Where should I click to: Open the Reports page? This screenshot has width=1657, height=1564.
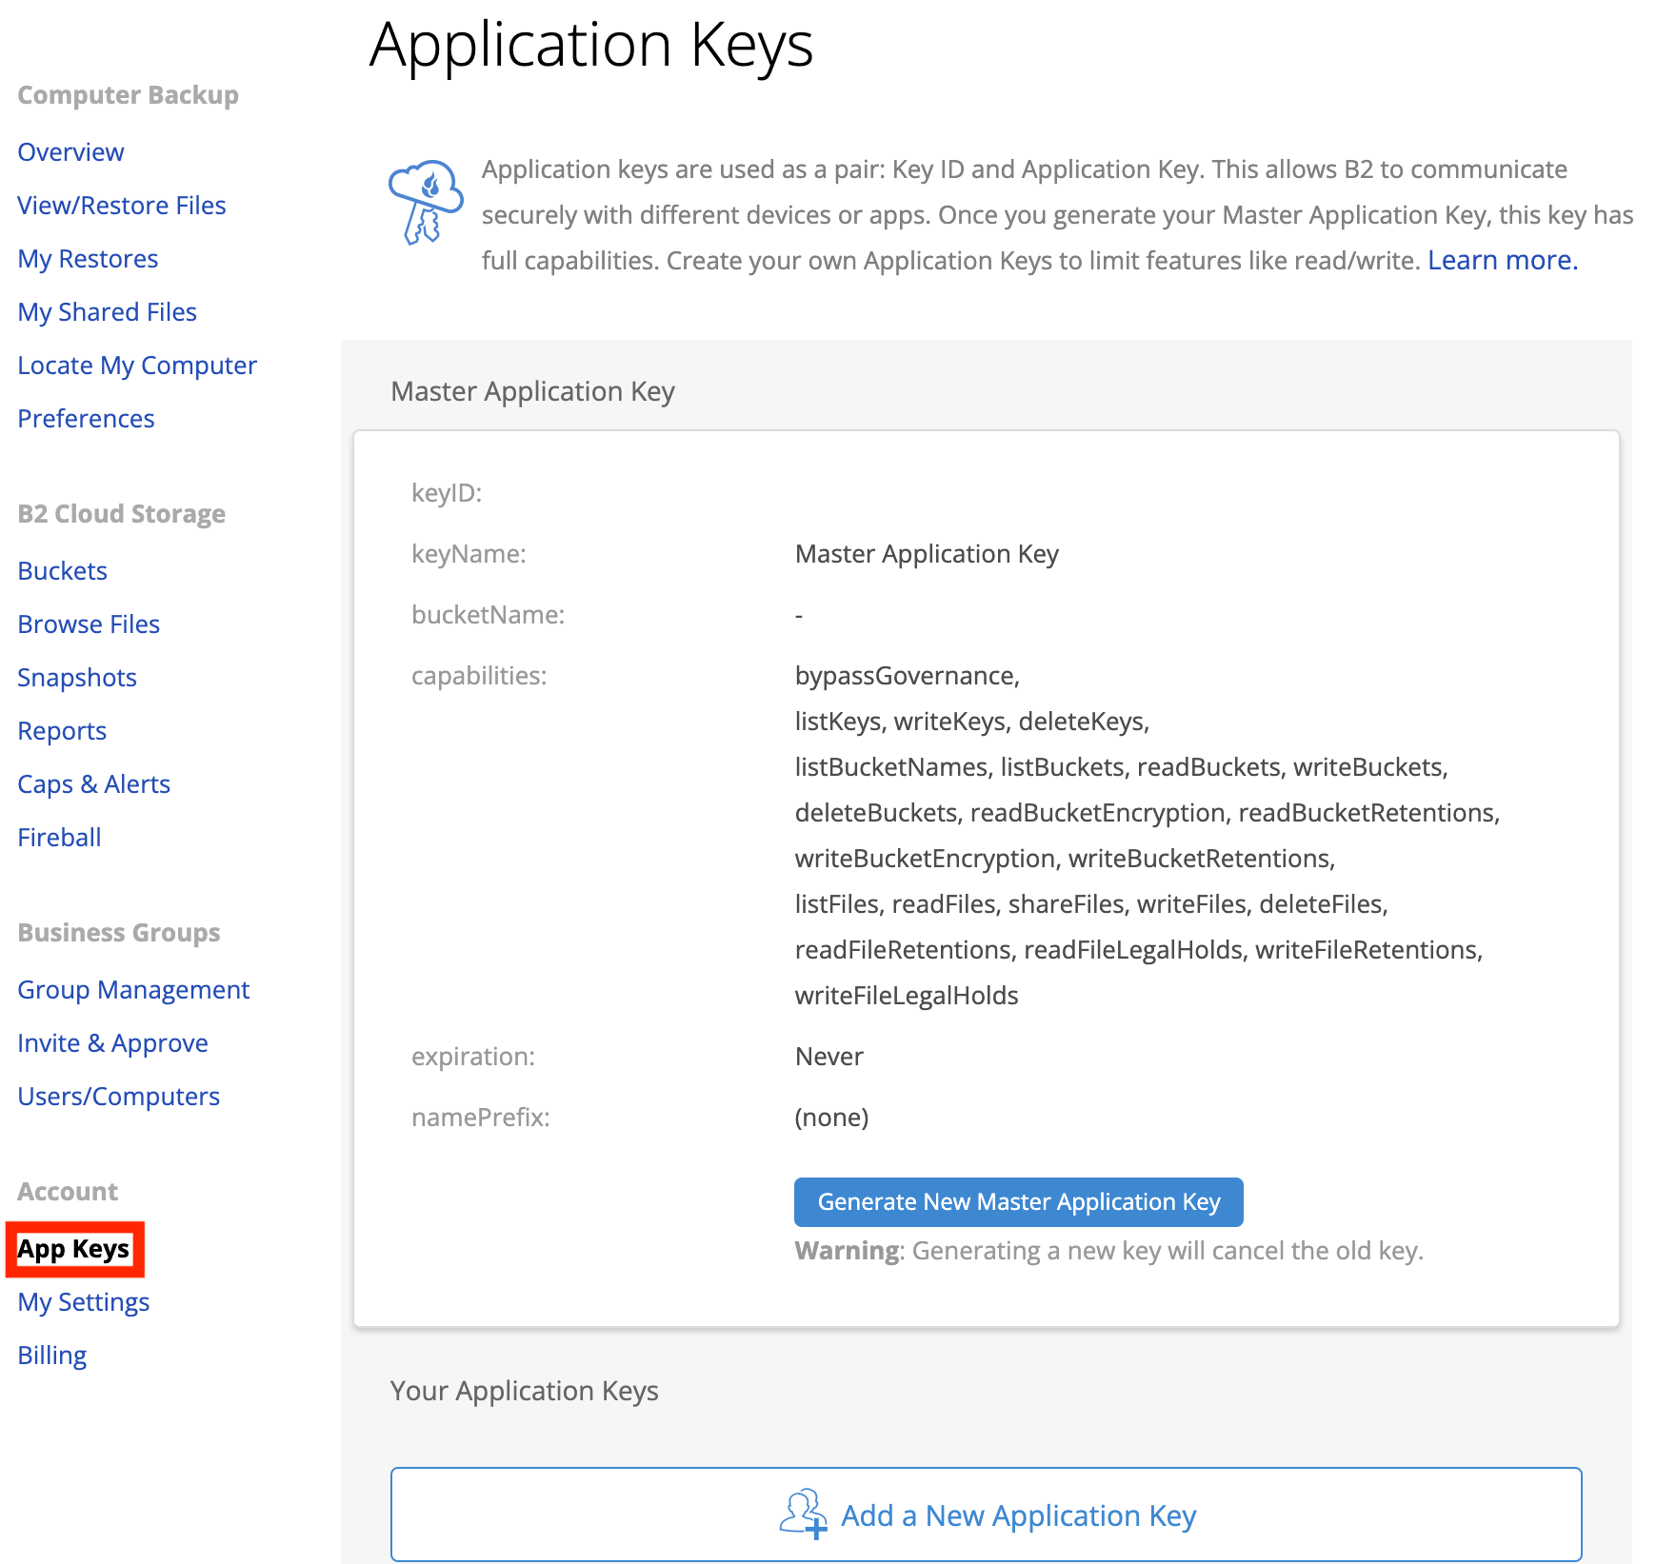click(62, 731)
